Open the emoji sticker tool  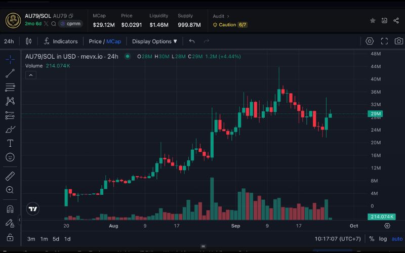pos(10,157)
